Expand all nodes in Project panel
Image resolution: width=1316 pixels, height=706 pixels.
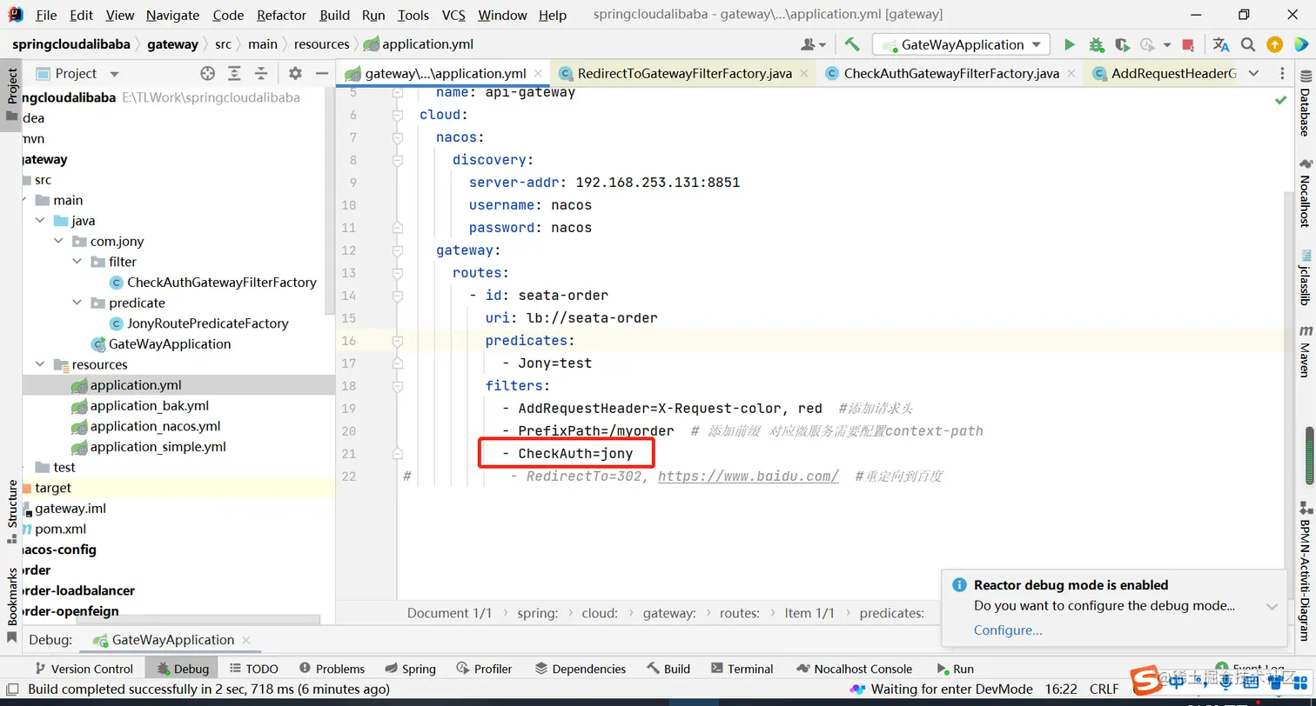pos(234,74)
